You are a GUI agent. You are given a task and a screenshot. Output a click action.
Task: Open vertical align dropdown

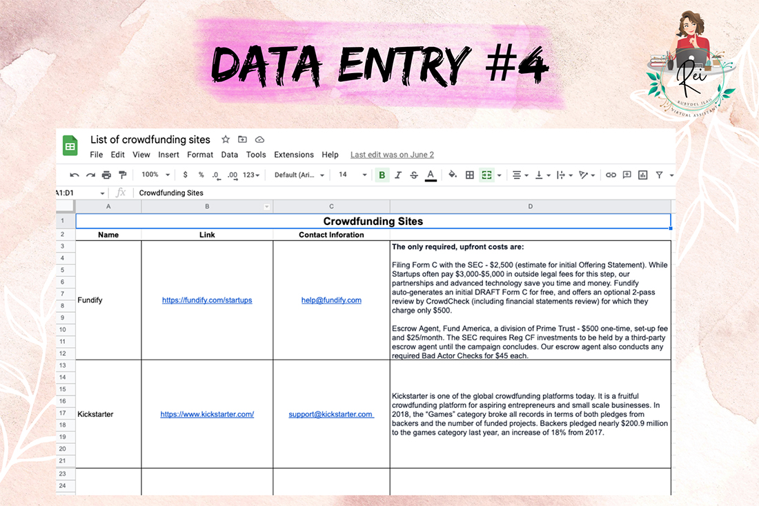click(x=542, y=175)
